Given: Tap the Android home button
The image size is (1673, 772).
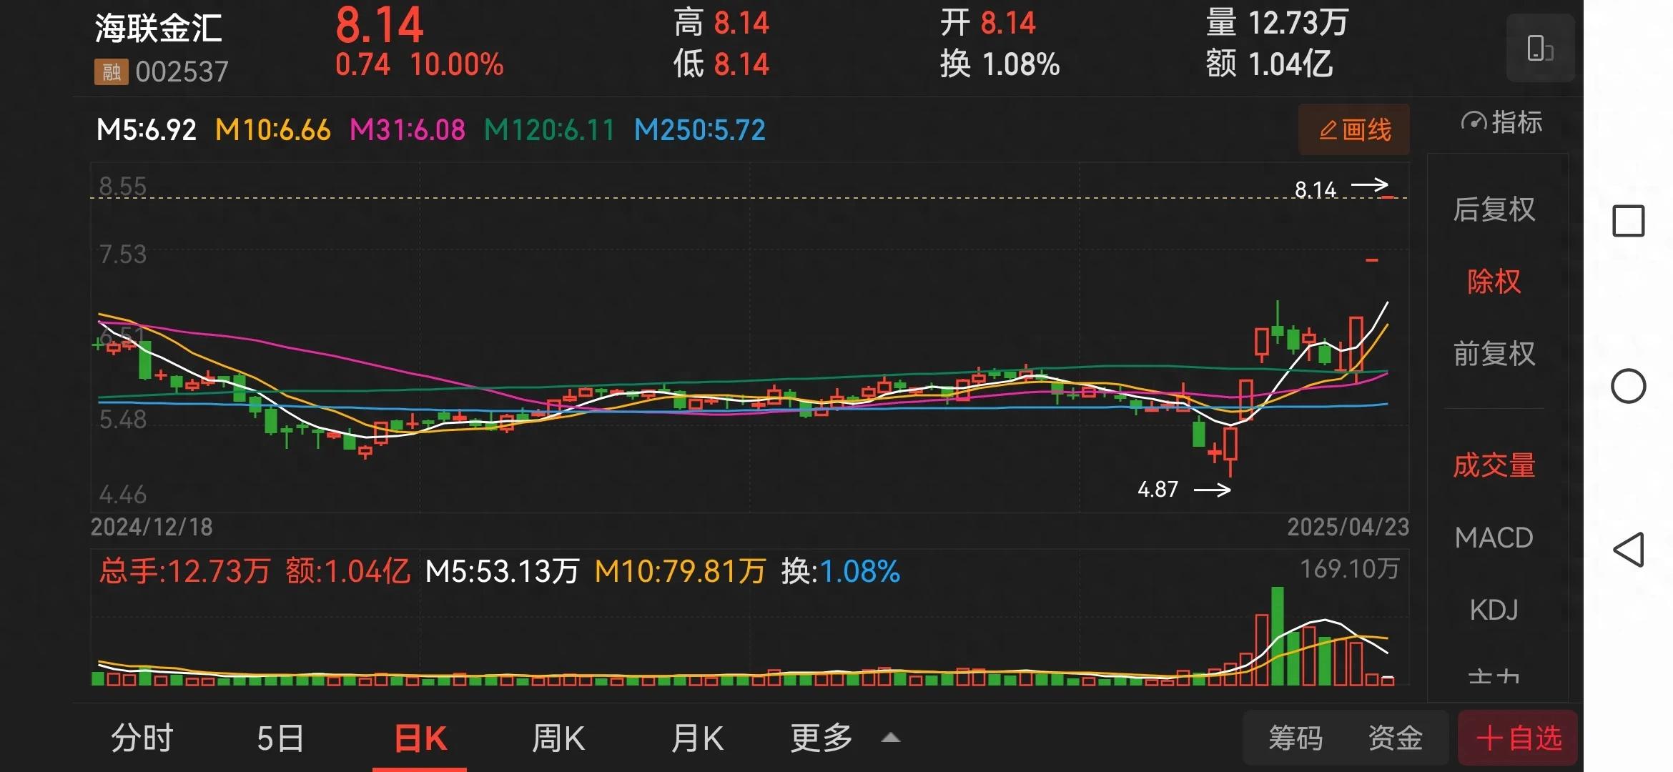Looking at the screenshot, I should pos(1629,387).
